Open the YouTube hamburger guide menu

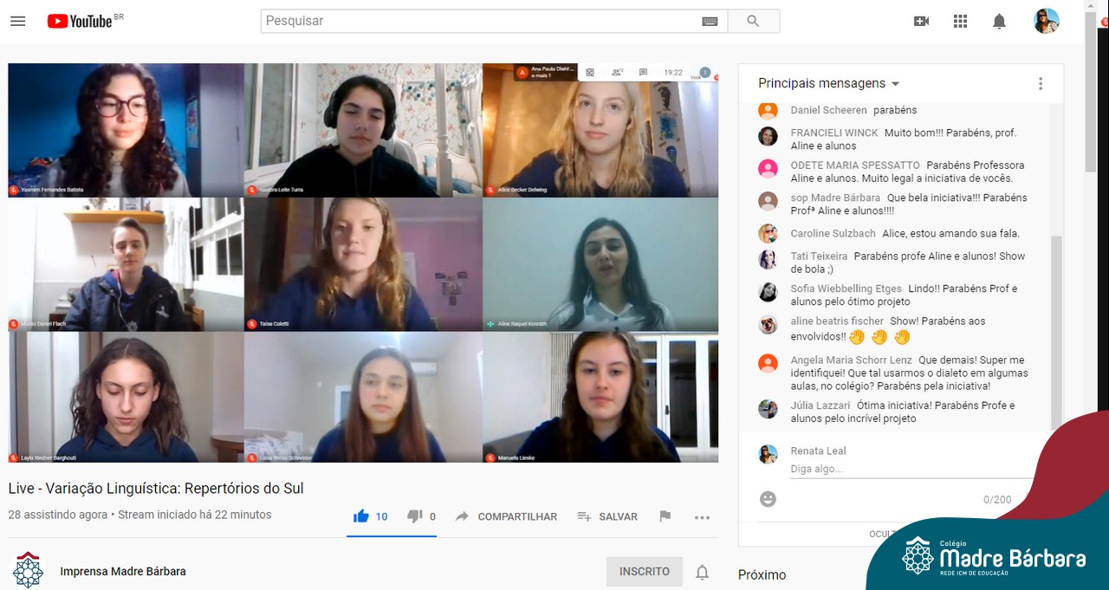(x=17, y=21)
